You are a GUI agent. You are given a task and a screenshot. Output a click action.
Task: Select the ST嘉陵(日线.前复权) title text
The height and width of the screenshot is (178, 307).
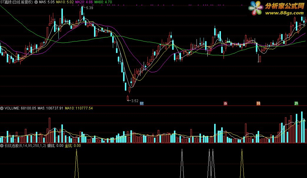tap(17, 2)
